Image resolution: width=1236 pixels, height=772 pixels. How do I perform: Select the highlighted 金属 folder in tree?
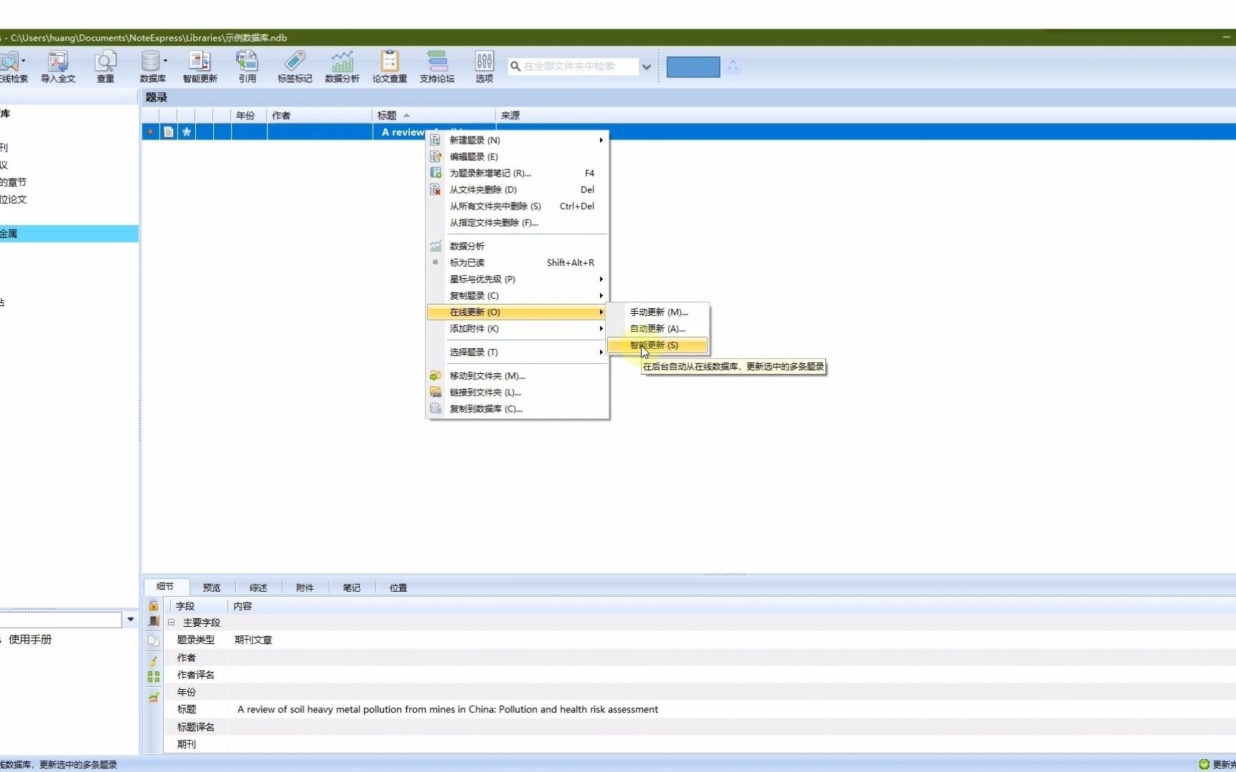point(69,234)
